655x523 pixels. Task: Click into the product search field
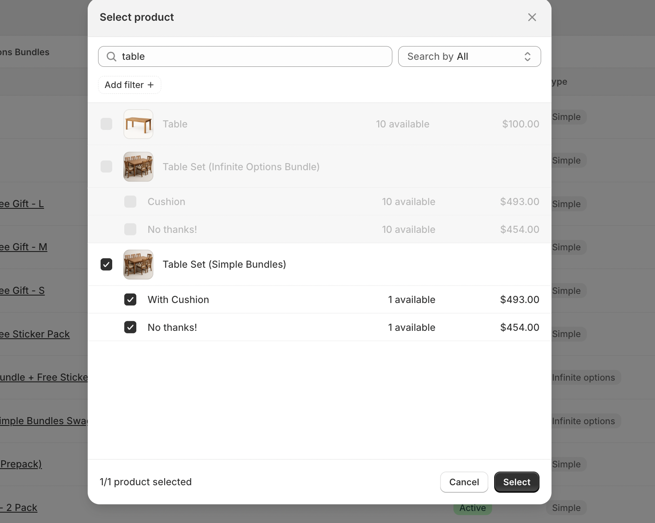254,56
